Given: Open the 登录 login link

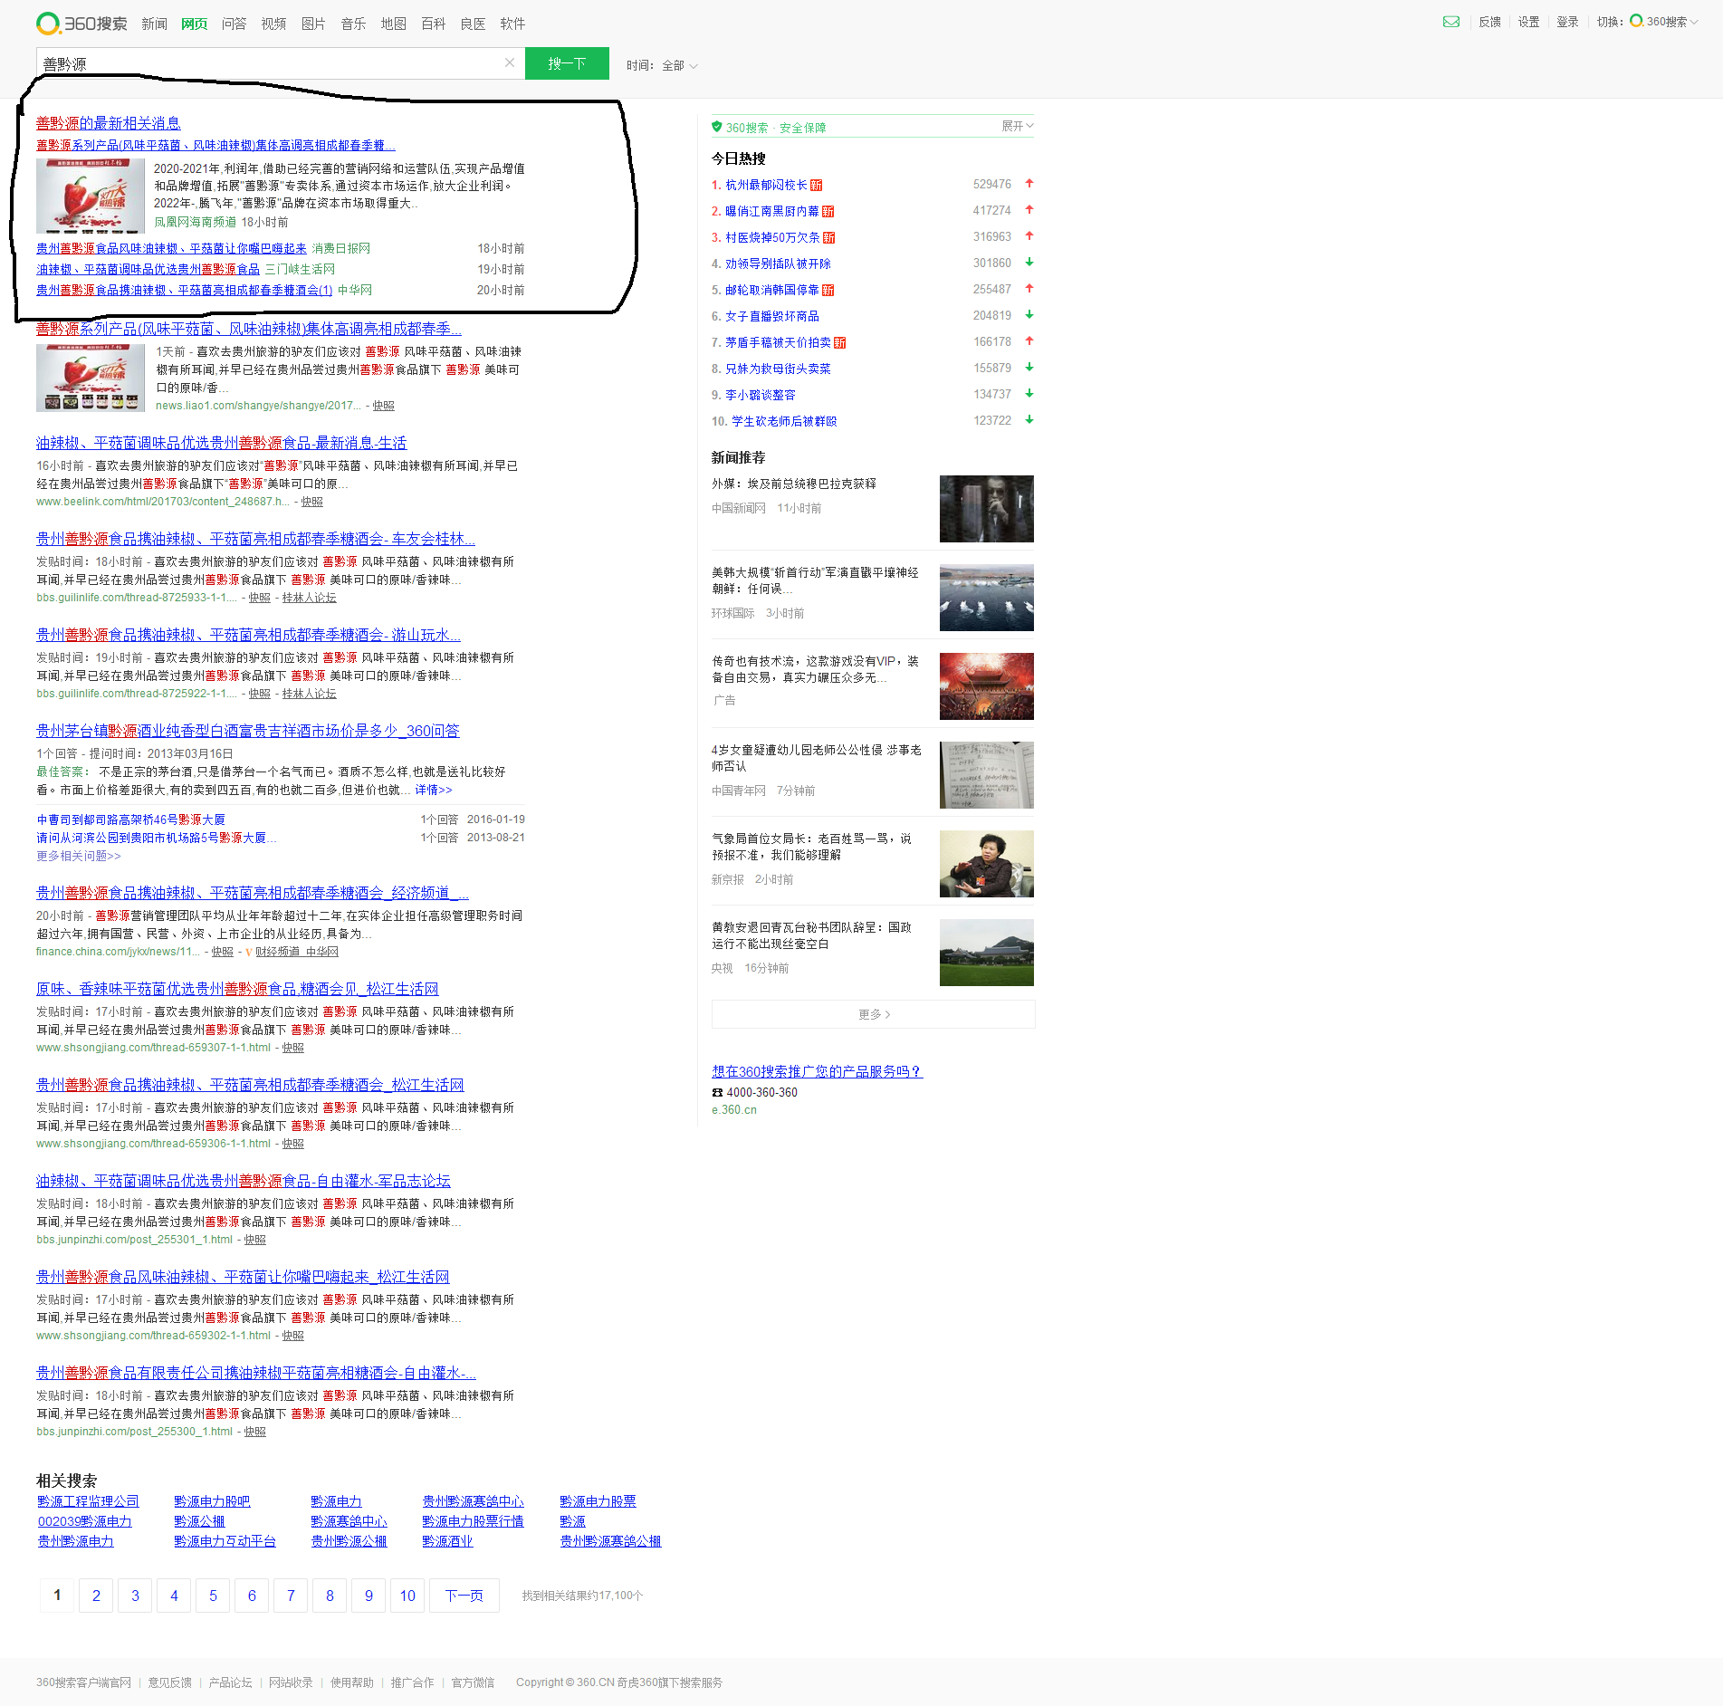Looking at the screenshot, I should point(1567,22).
